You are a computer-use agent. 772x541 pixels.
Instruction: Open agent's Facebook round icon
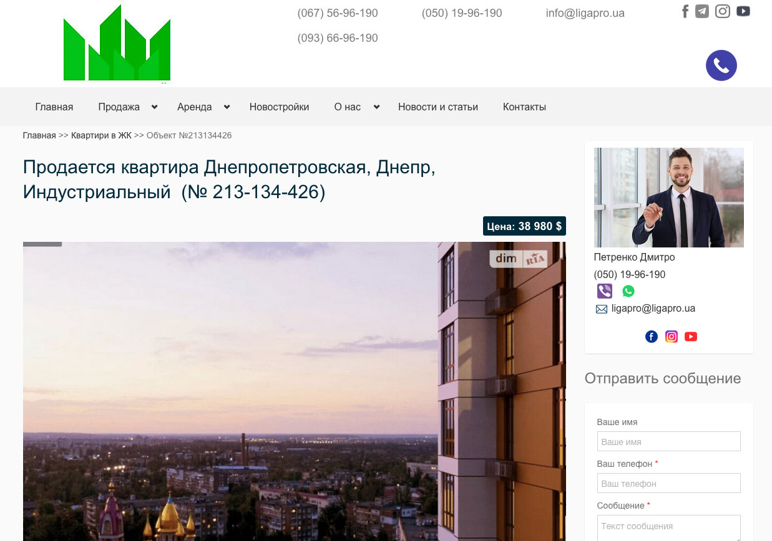652,337
